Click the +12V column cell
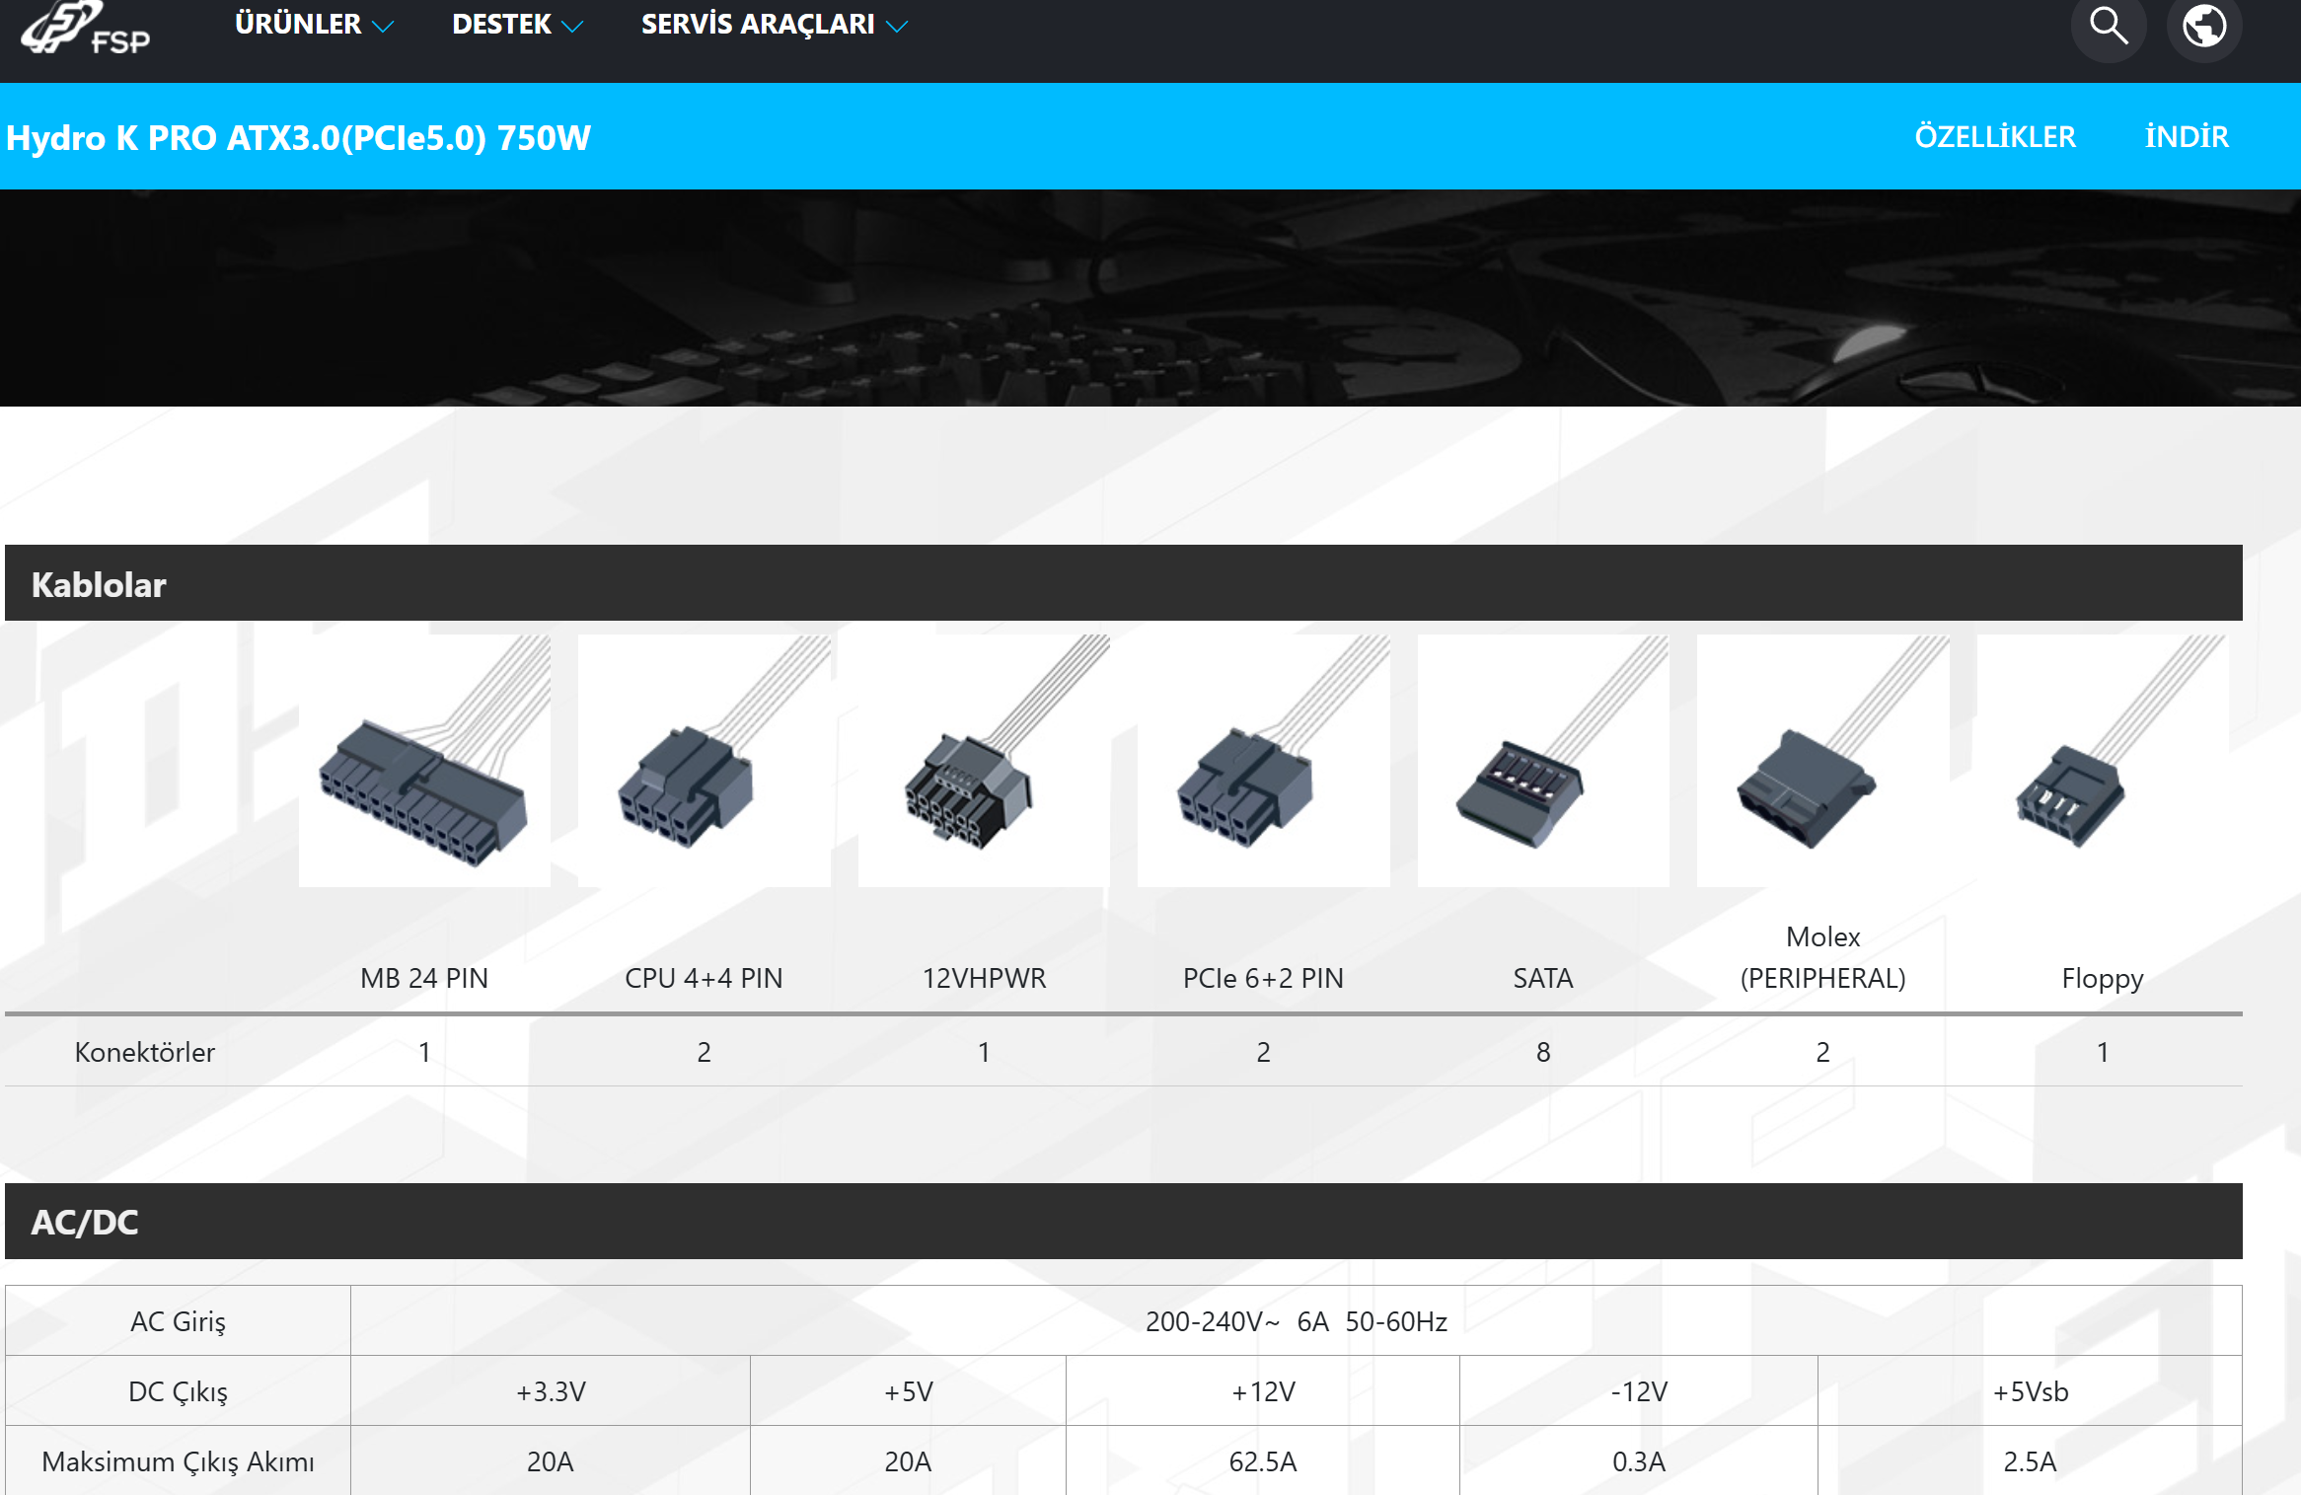This screenshot has width=2301, height=1495. 1263,1391
